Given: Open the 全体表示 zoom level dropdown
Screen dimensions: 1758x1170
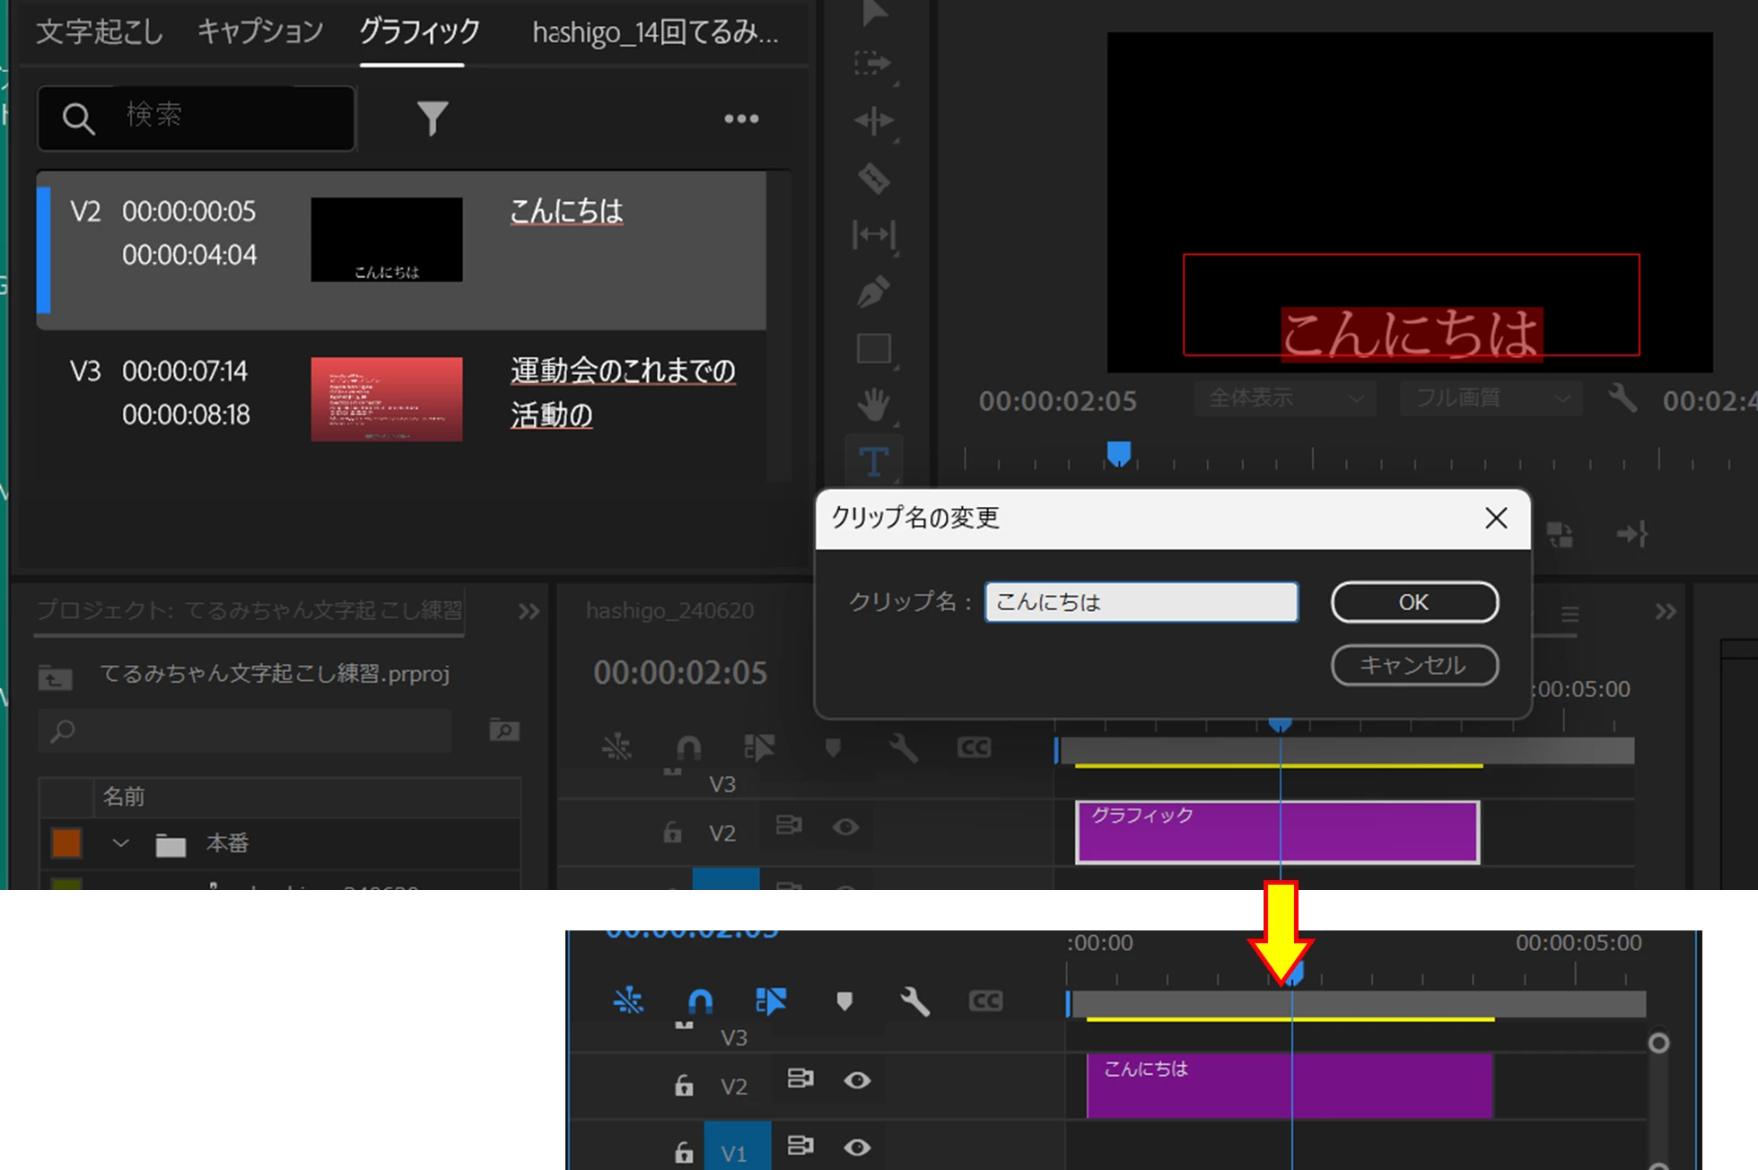Looking at the screenshot, I should point(1284,397).
